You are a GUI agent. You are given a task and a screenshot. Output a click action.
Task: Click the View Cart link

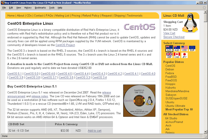tap(169, 33)
